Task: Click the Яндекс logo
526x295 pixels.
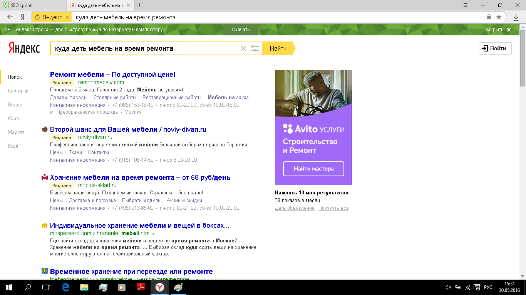Action: pos(24,48)
